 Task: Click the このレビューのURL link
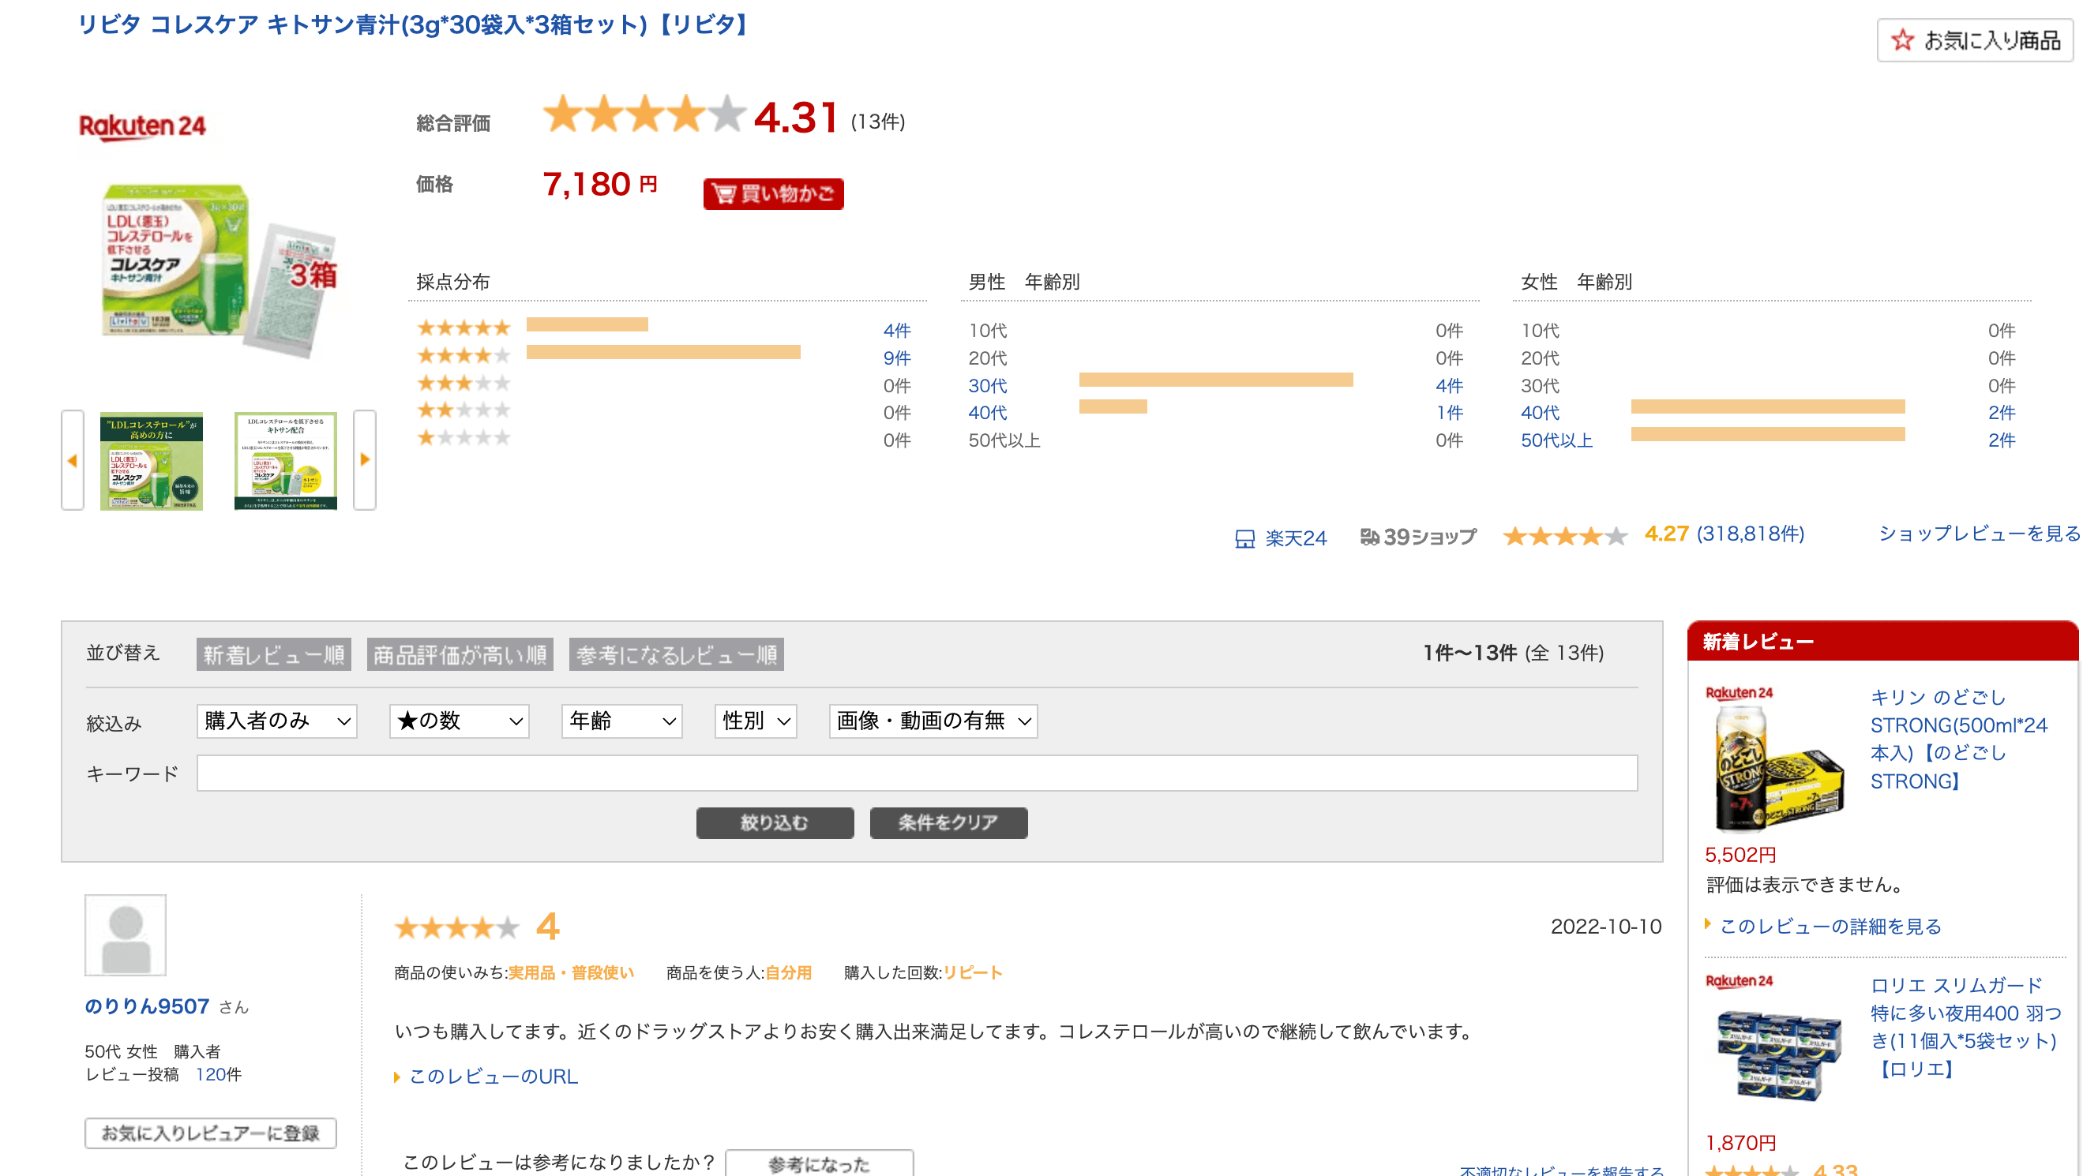[x=494, y=1077]
